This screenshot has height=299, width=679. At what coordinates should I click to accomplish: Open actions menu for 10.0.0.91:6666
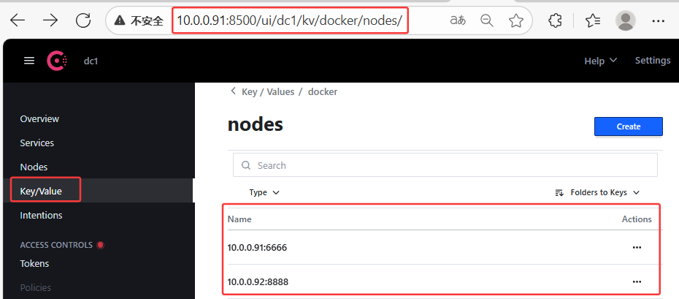(x=637, y=248)
